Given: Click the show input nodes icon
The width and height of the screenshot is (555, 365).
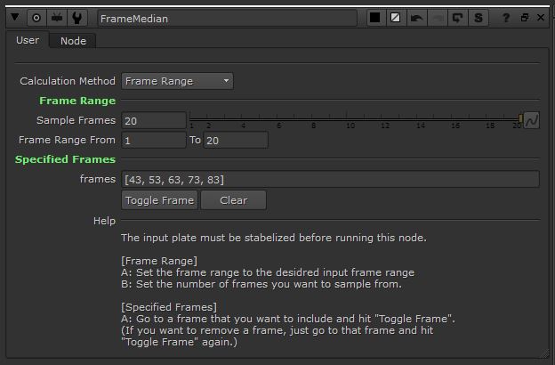Looking at the screenshot, I should (x=57, y=18).
